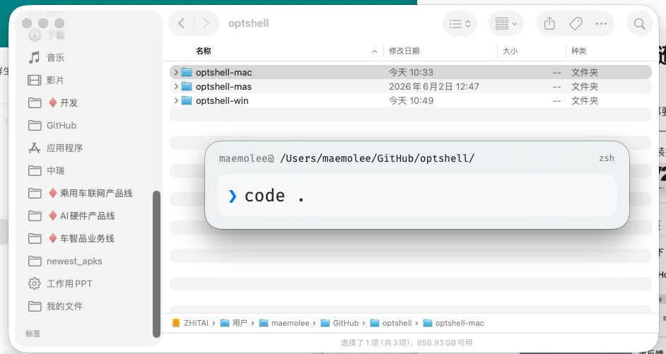
Task: Click the Share toolbar icon
Action: [x=549, y=24]
